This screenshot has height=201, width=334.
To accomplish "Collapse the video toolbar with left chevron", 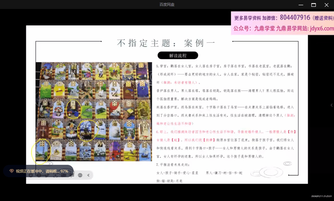I will (88, 175).
